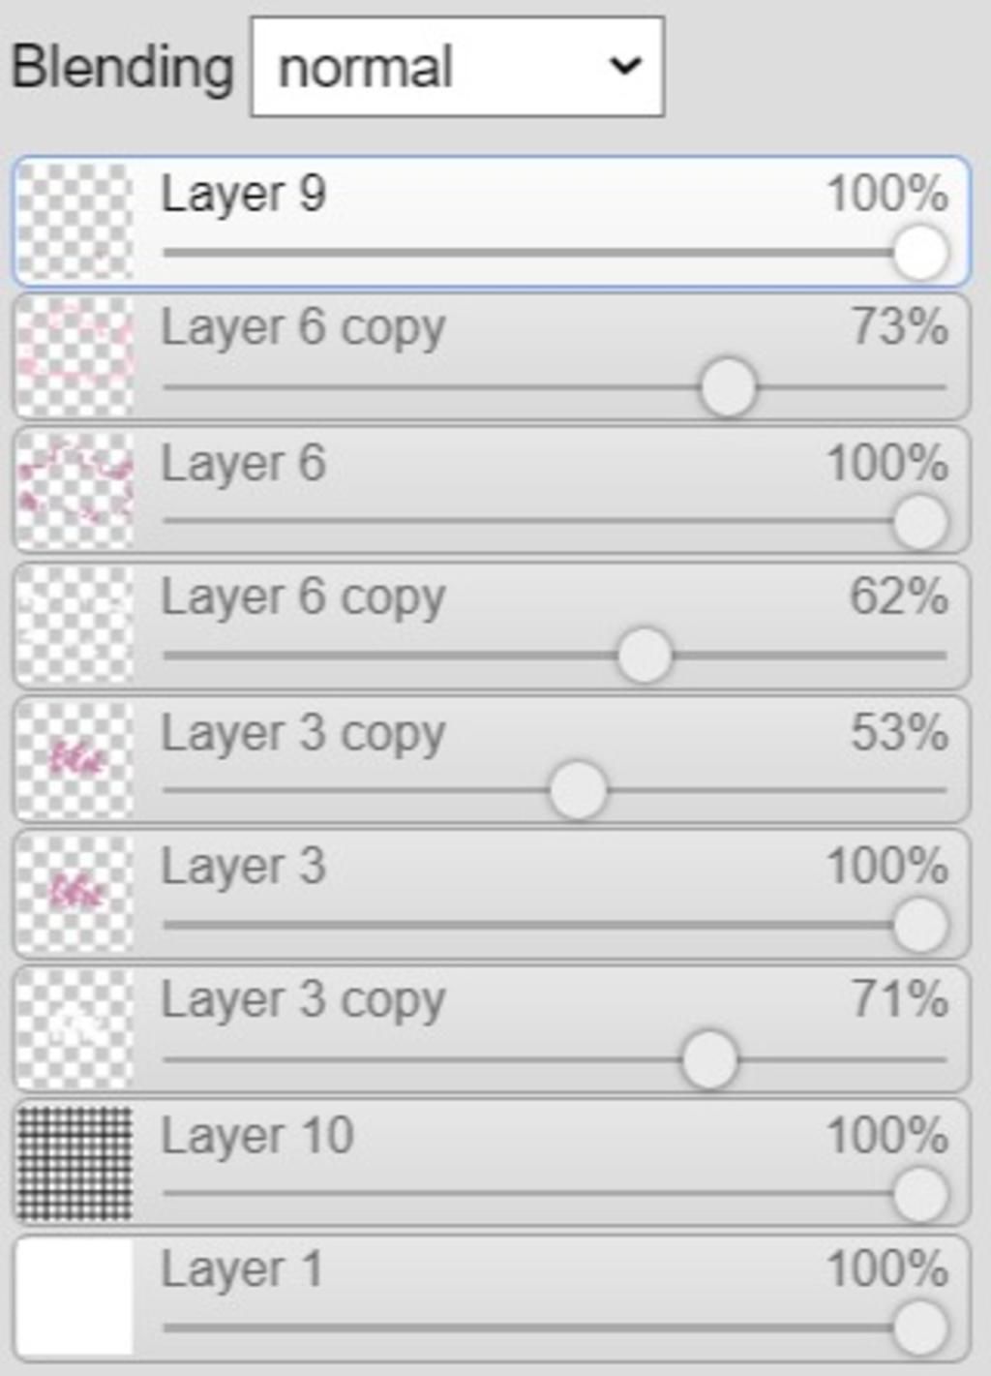The height and width of the screenshot is (1376, 991).
Task: Click the Layer 9 opacity slider handle
Action: click(919, 253)
